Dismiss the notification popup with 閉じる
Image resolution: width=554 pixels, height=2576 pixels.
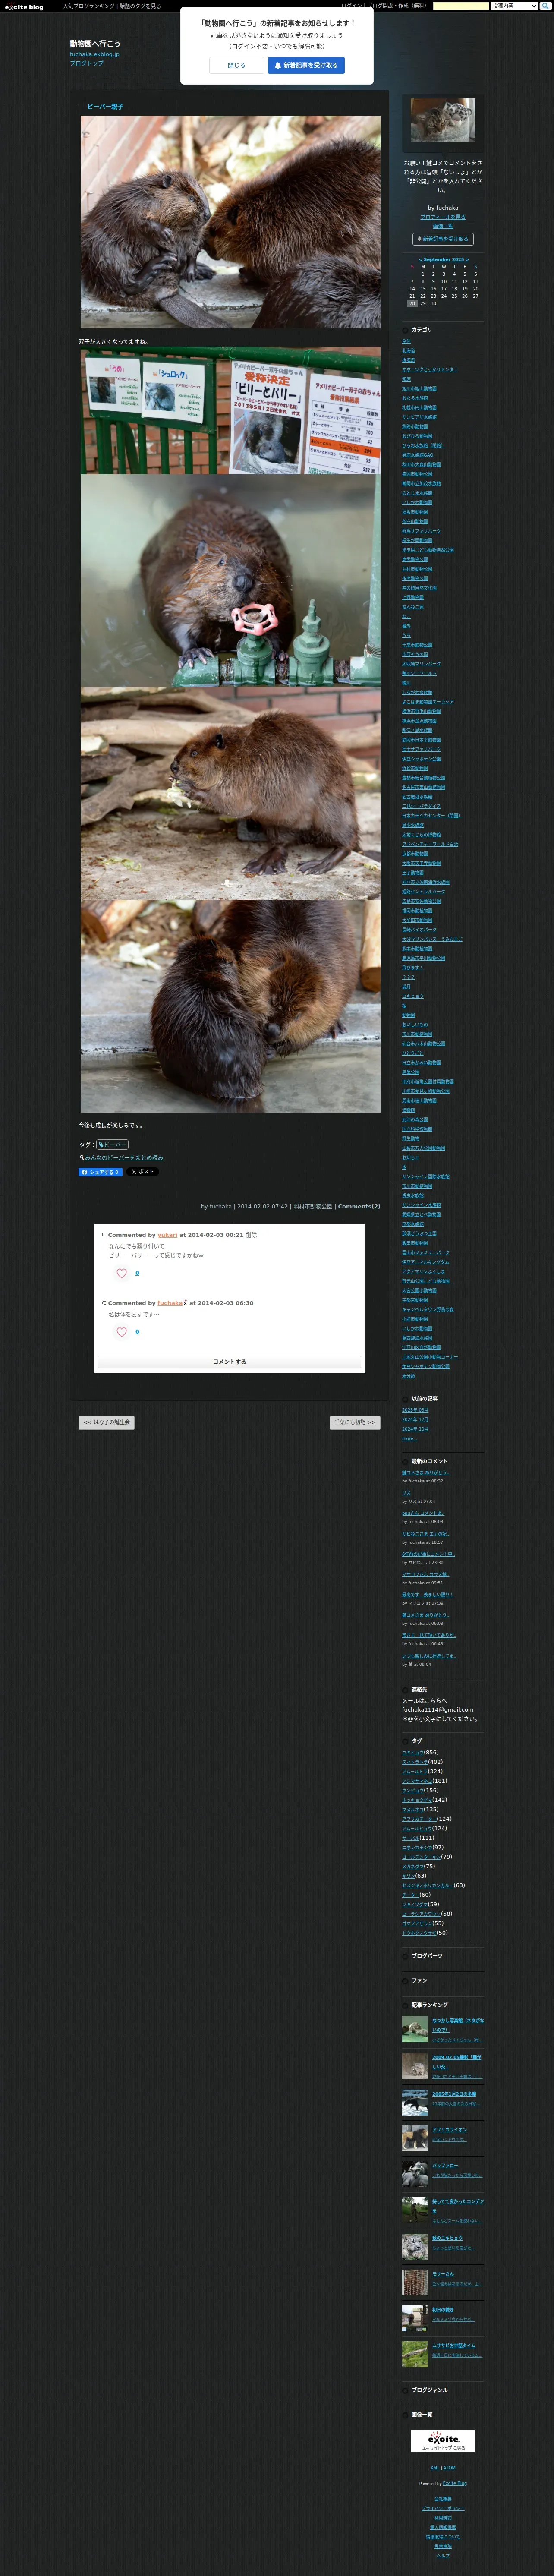237,65
